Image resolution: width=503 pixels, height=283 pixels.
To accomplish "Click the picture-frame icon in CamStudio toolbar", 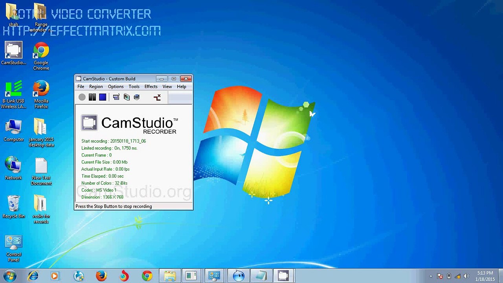I will [127, 97].
